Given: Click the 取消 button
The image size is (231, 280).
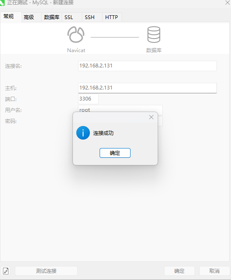Looking at the screenshot, I should point(214,271).
